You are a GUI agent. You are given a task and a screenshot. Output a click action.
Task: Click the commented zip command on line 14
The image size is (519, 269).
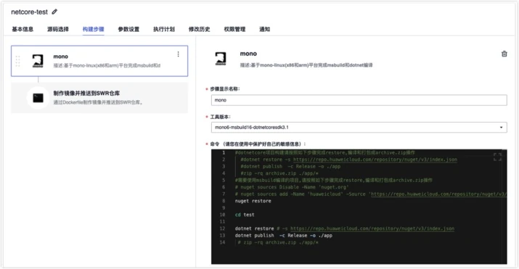point(278,242)
